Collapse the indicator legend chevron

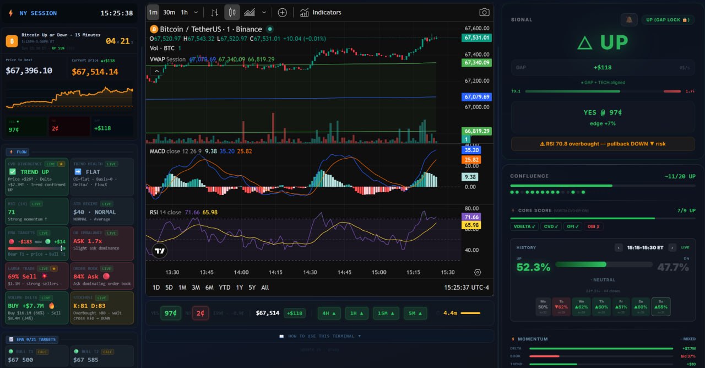156,71
